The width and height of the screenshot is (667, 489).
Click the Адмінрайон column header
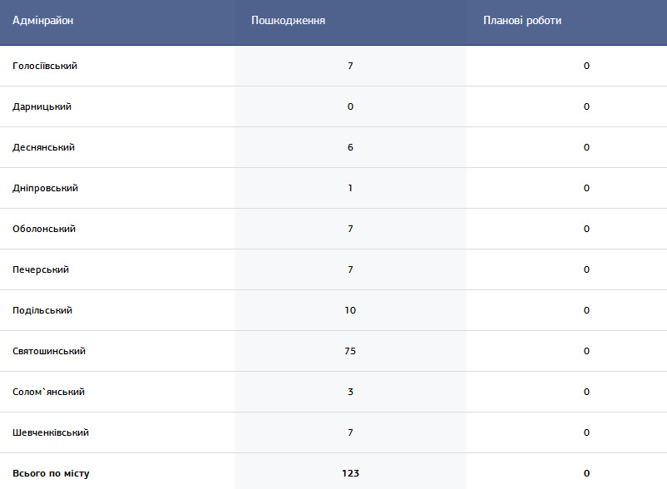42,21
